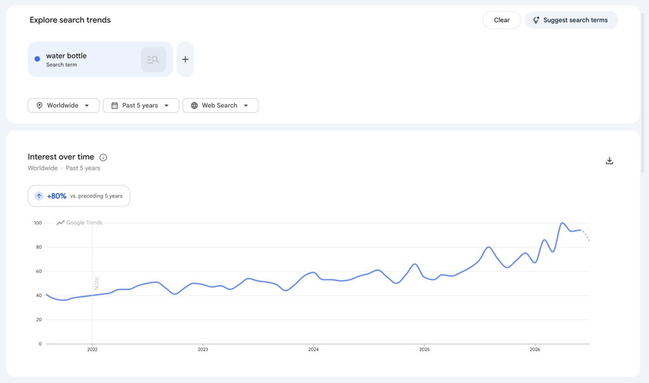649x383 pixels.
Task: Click the page vertical scrollbar
Action: click(643, 92)
